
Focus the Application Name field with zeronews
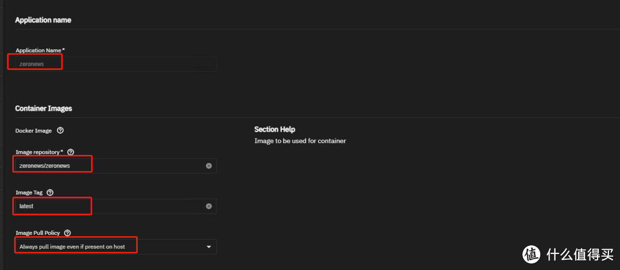pos(115,64)
